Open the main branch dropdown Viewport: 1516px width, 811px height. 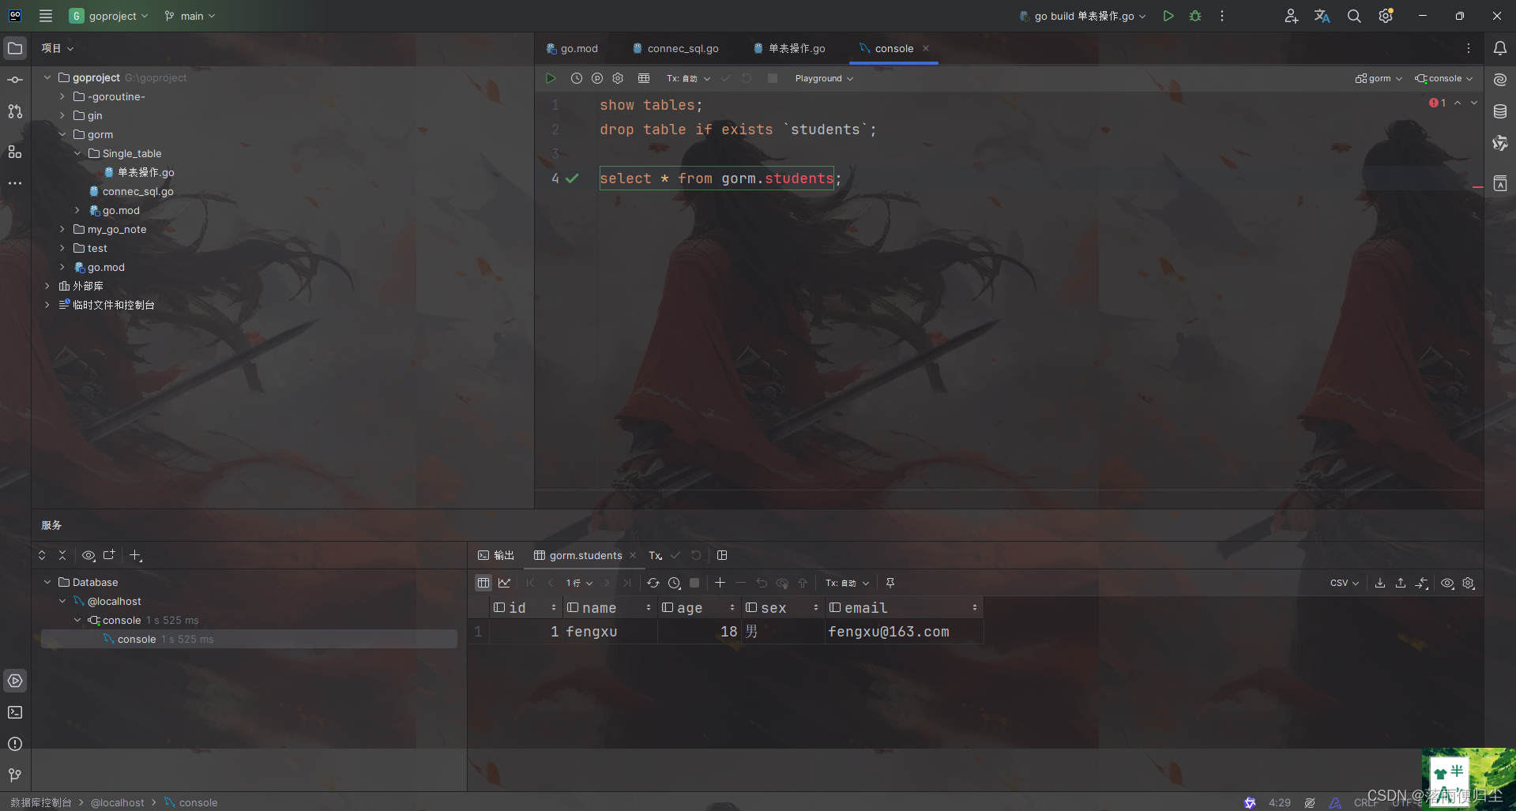[x=190, y=16]
